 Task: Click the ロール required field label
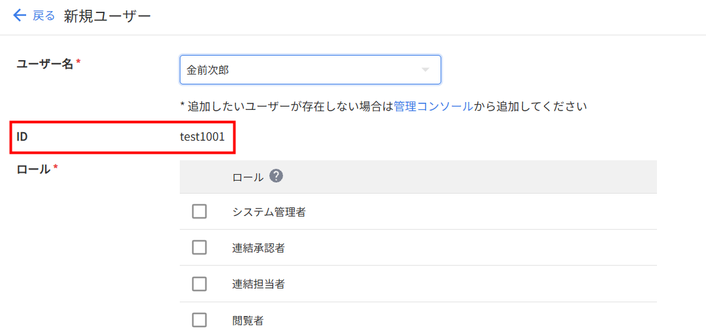pyautogui.click(x=33, y=169)
